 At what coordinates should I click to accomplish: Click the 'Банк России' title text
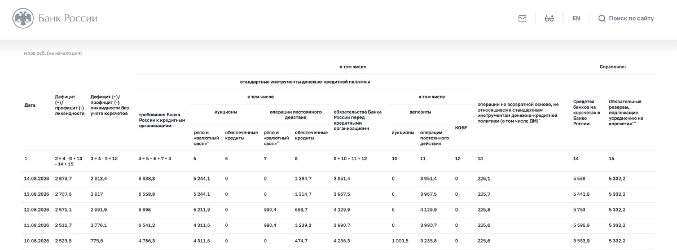68,19
